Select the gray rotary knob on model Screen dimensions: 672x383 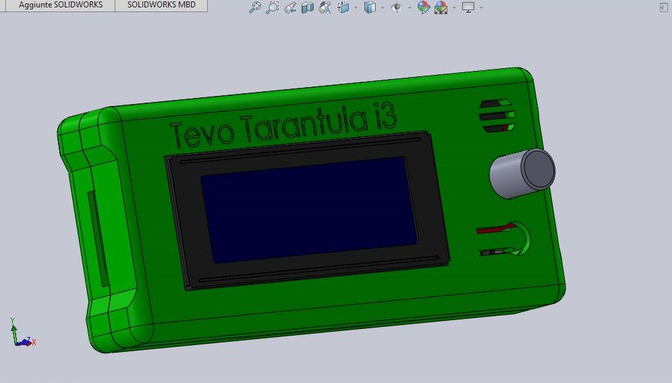point(522,174)
